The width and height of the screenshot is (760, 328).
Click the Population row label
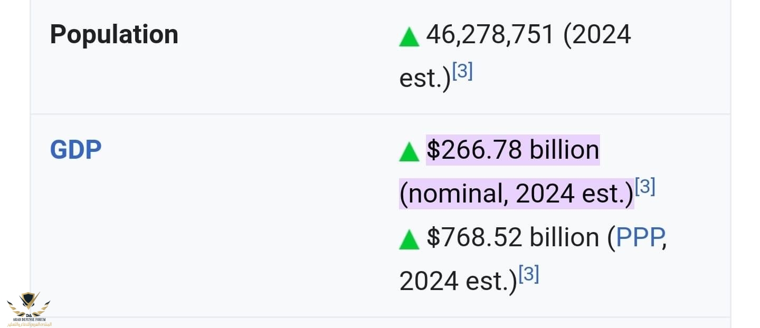[114, 35]
